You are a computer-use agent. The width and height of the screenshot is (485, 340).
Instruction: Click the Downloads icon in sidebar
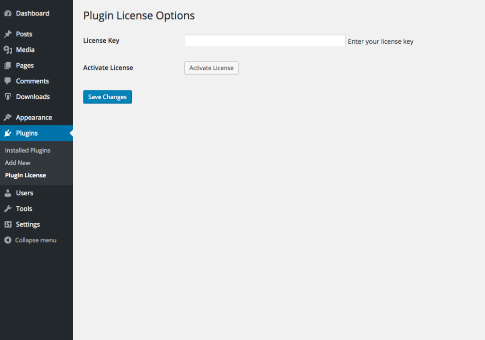[x=8, y=97]
